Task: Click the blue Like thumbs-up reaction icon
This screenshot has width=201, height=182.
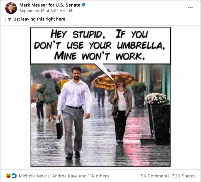Action: 14,176
